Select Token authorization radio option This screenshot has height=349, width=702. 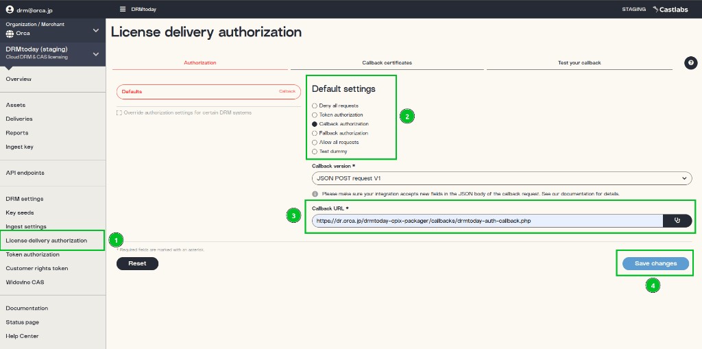[314, 115]
